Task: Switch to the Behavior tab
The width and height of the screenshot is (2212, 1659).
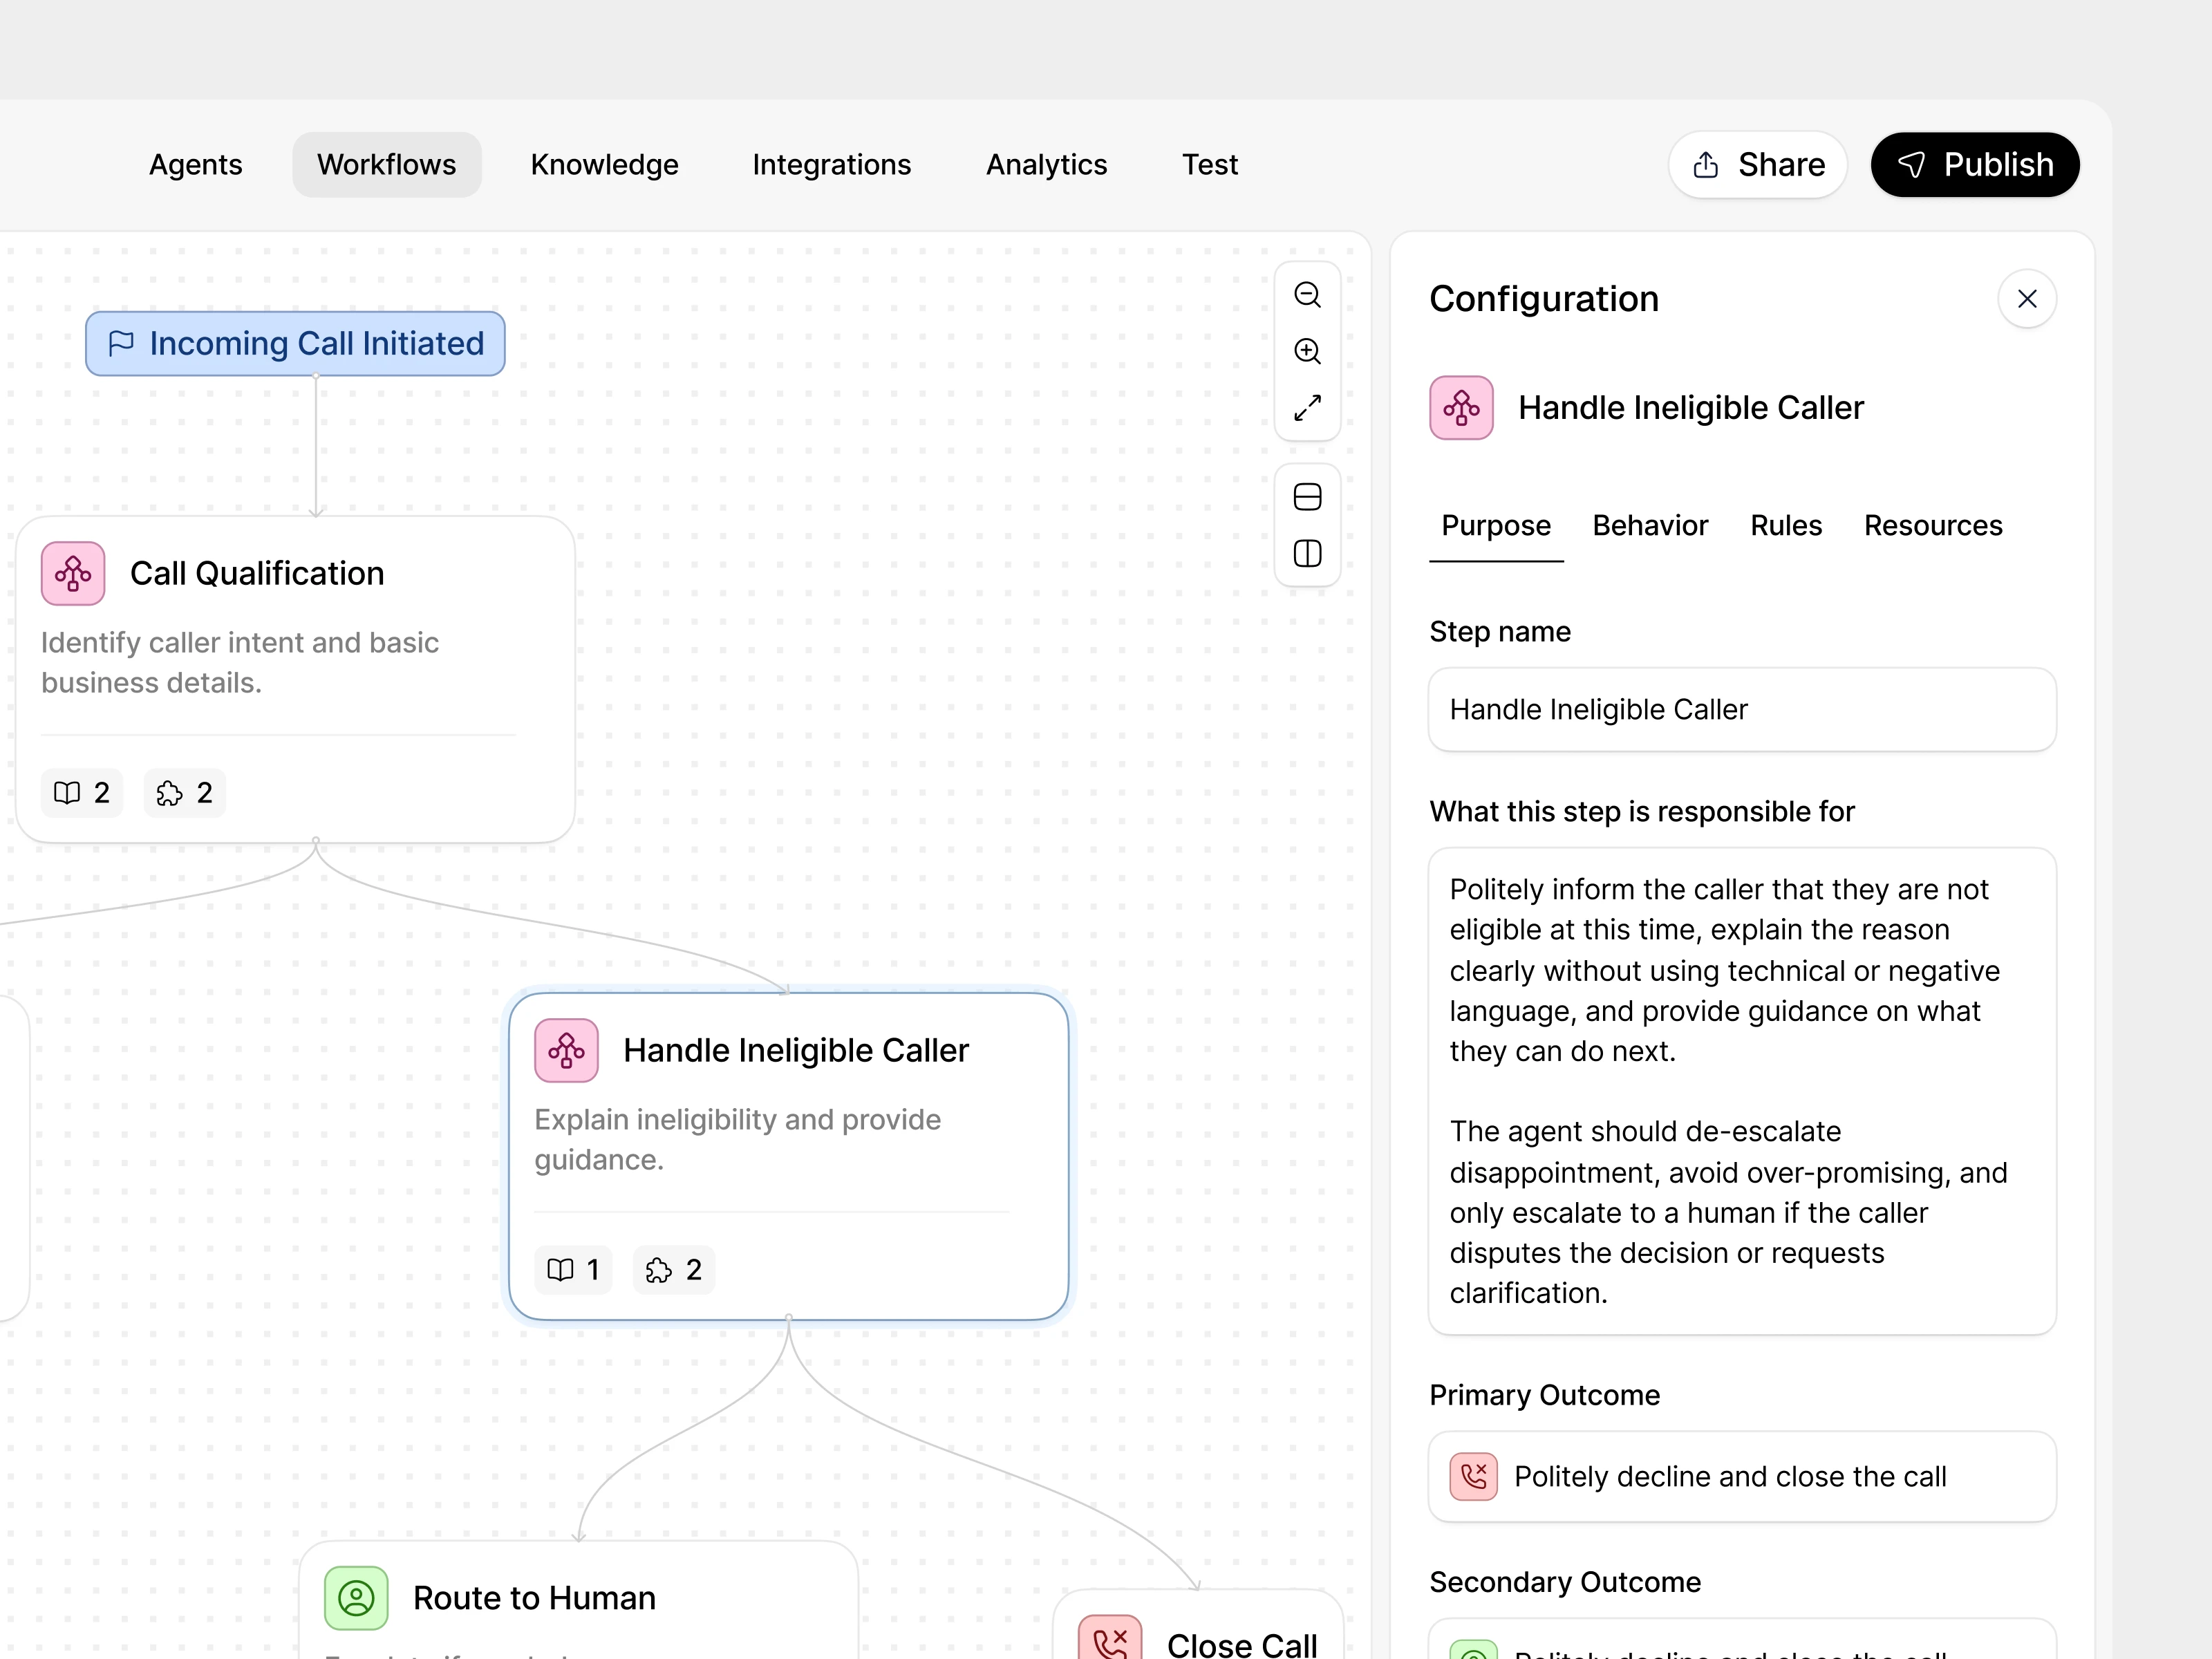Action: point(1649,526)
